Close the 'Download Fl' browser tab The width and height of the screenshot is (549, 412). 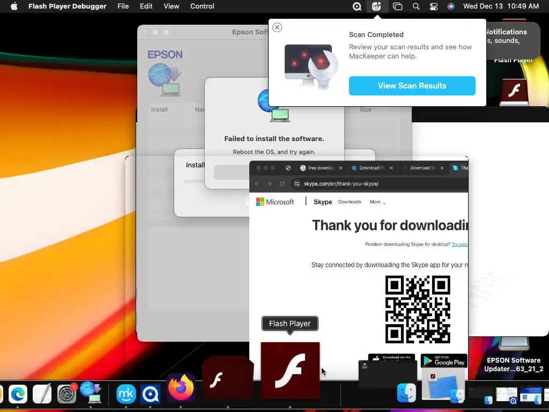(391, 168)
